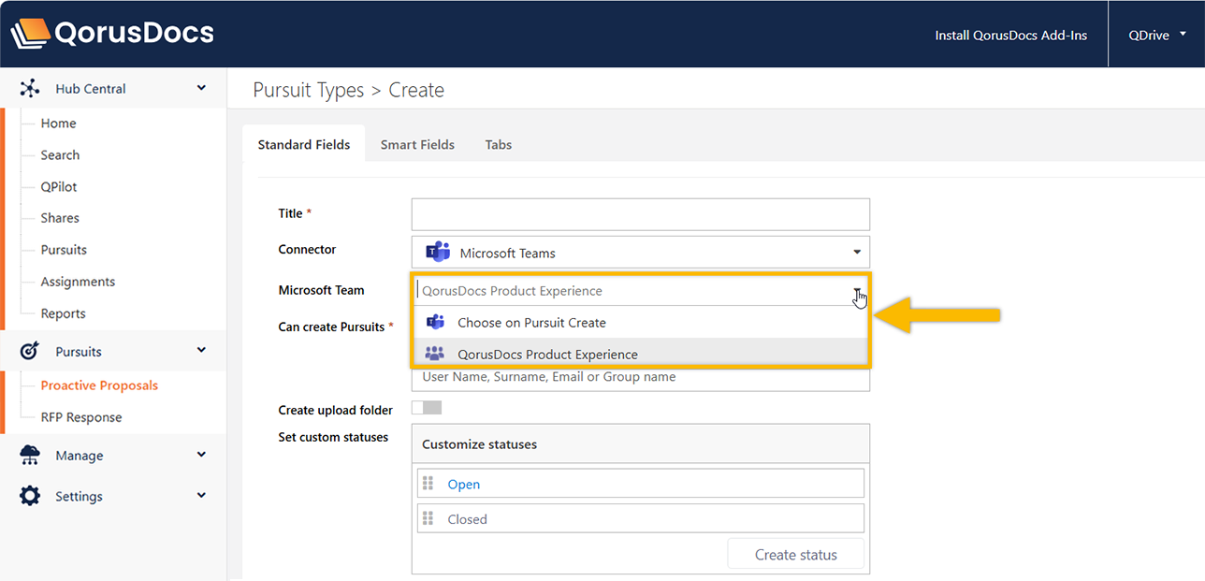
Task: Click the Pursuits target icon in sidebar
Action: pos(30,352)
